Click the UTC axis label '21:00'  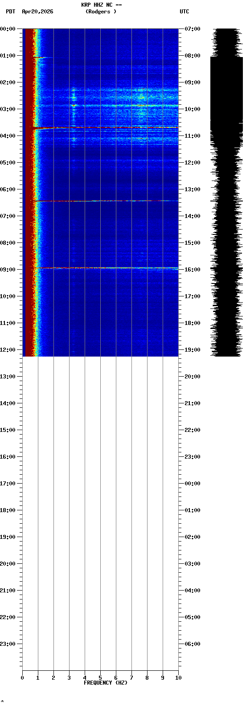click(x=193, y=403)
